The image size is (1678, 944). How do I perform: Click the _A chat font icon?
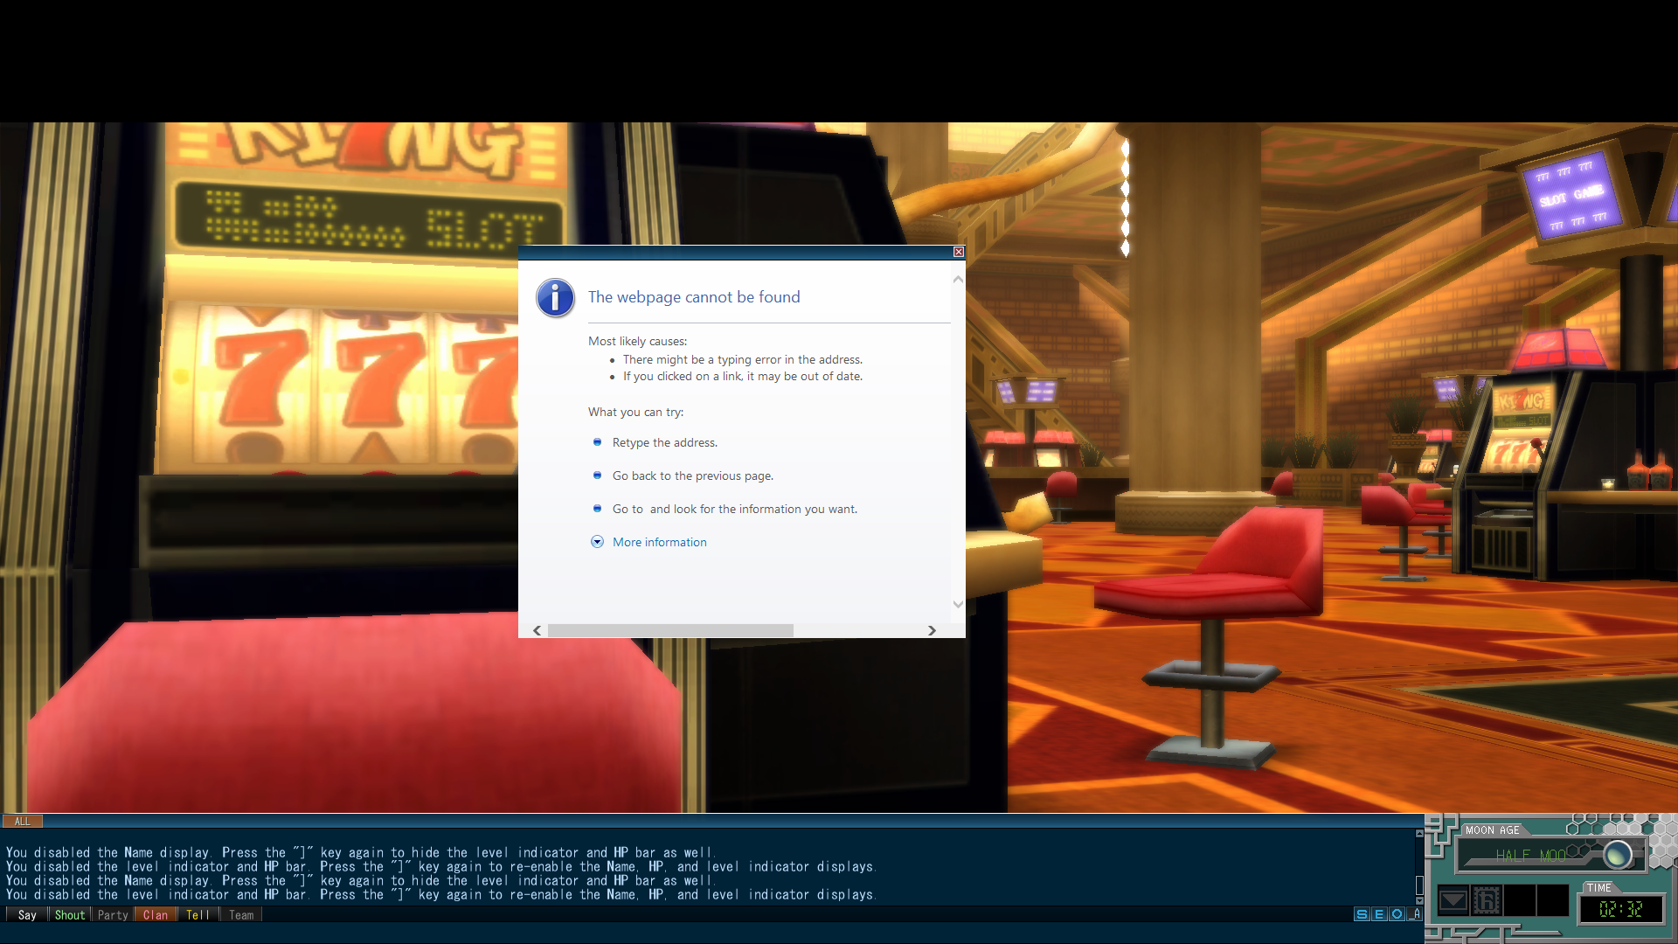[1415, 914]
